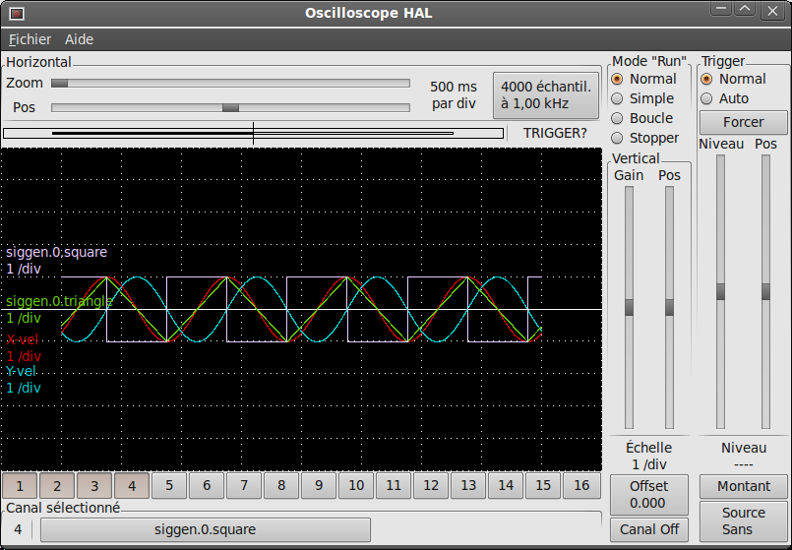Enable channel 5

(x=169, y=486)
